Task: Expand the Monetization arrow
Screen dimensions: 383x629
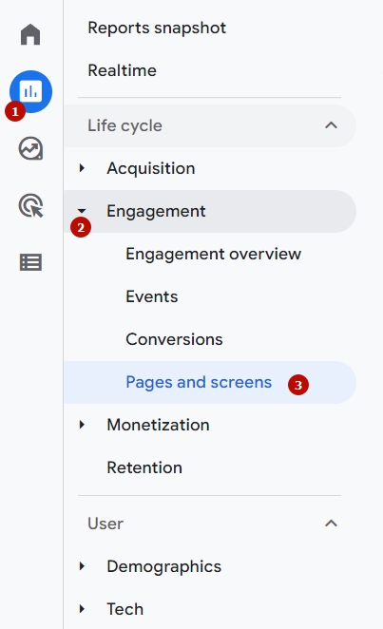Action: tap(83, 425)
